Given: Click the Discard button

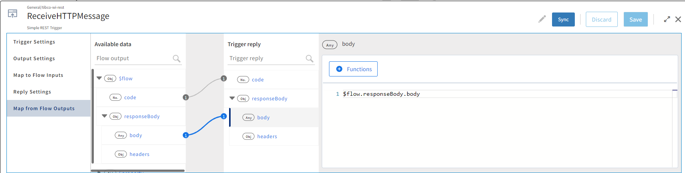Looking at the screenshot, I should (601, 19).
